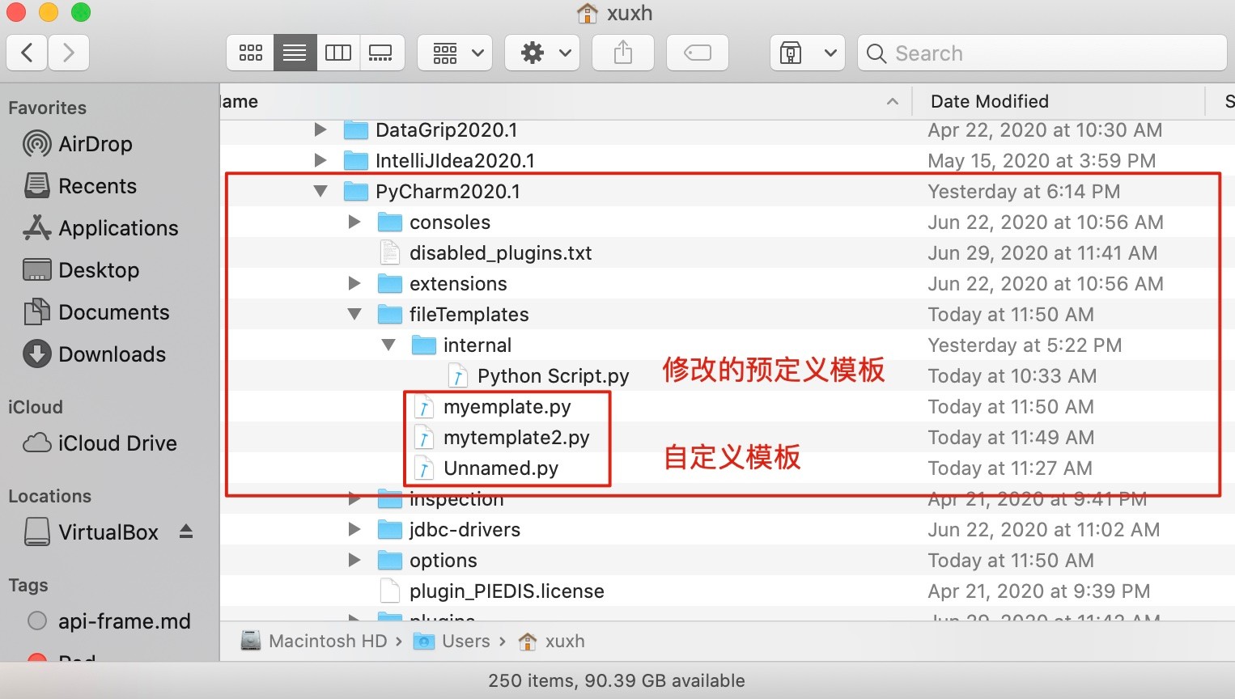The image size is (1235, 699).
Task: Select the extensions folder icon
Action: click(390, 283)
